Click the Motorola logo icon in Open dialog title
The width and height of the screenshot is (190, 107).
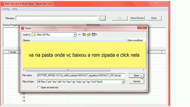pyautogui.click(x=23, y=28)
